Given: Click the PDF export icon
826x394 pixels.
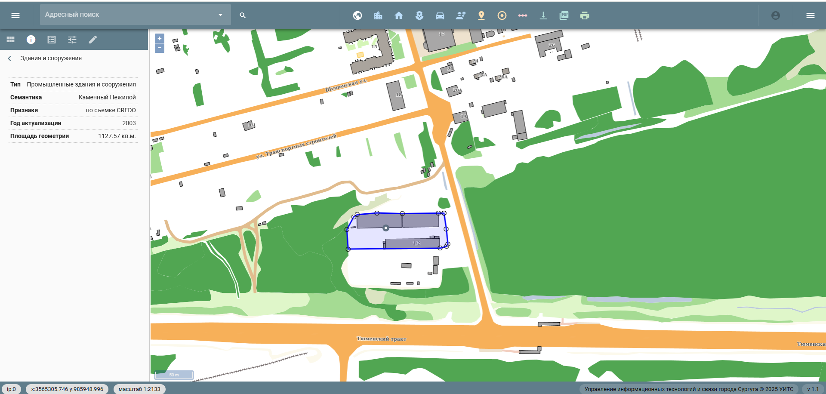Looking at the screenshot, I should [x=564, y=15].
